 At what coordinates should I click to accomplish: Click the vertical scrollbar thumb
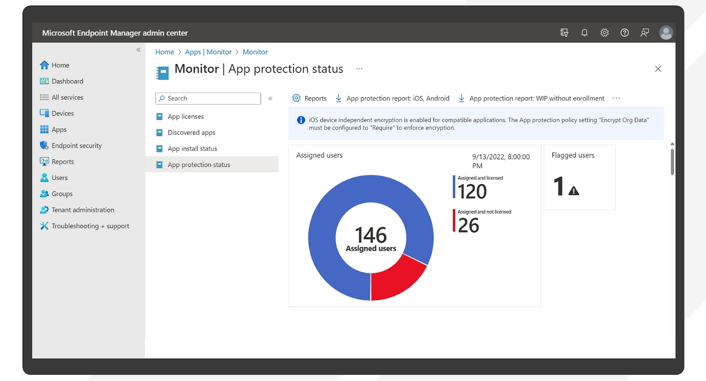pos(672,162)
